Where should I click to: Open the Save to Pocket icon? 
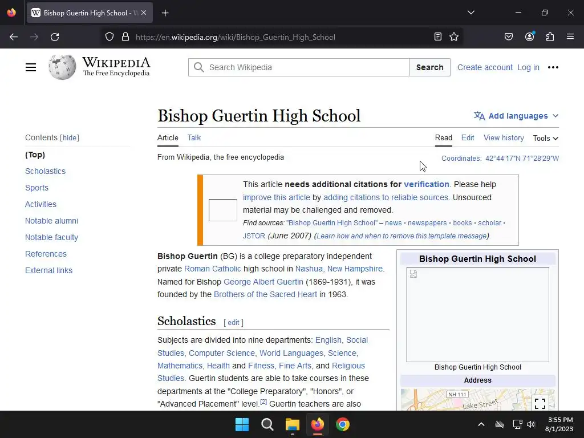[x=508, y=36]
